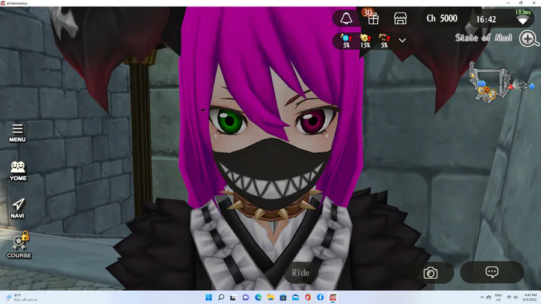Viewport: 541px width, 304px height.
Task: Select the 15% buff icon
Action: click(x=365, y=41)
